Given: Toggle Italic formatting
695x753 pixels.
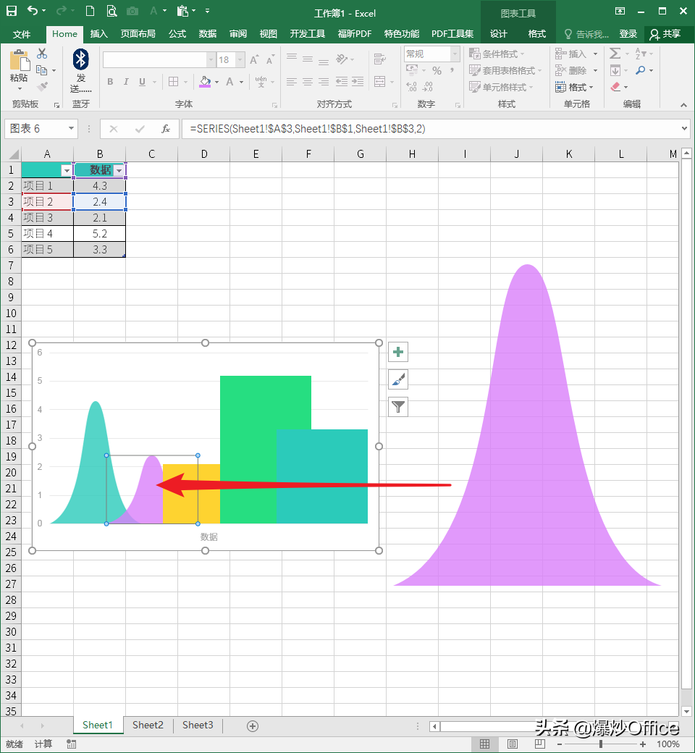Looking at the screenshot, I should tap(126, 82).
